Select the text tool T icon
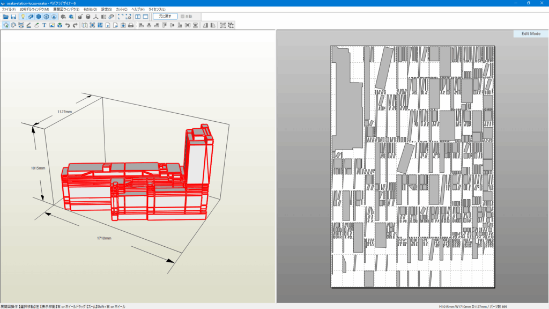549x309 pixels. (x=44, y=25)
